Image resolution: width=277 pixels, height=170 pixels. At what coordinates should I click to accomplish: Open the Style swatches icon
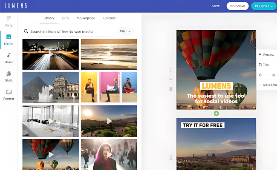(9, 74)
